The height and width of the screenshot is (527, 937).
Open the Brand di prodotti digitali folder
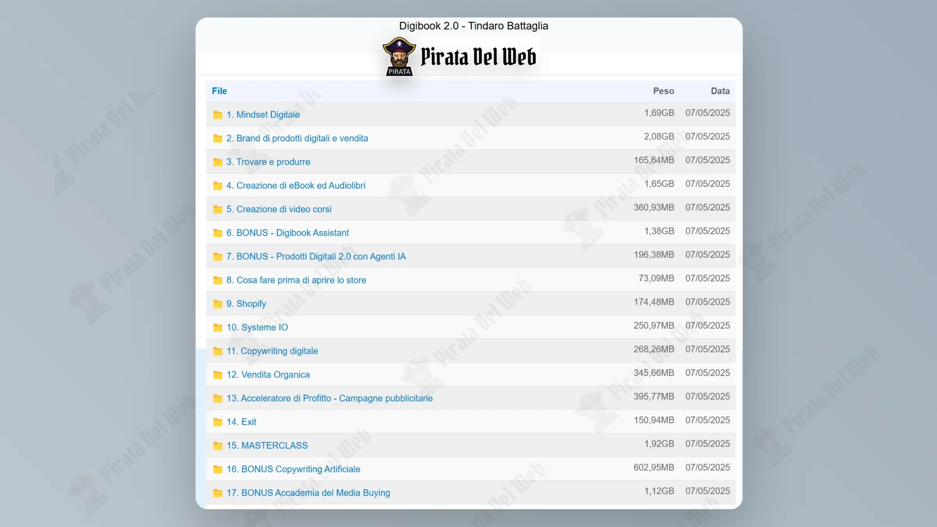297,138
